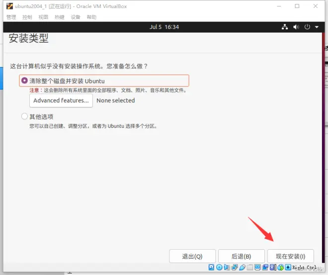The image size is (328, 275).
Task: Click the VirtualBox hard disk activity icon
Action: pyautogui.click(x=211, y=267)
